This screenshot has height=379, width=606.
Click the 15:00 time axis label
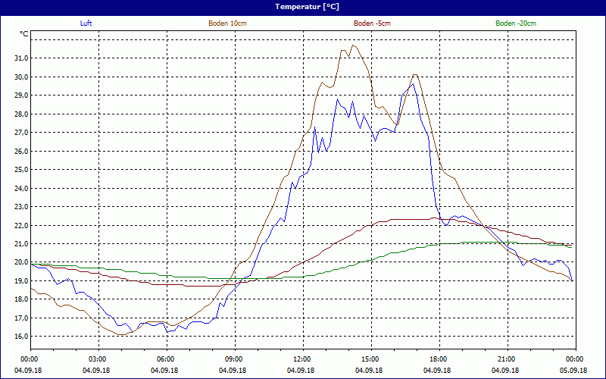370,359
